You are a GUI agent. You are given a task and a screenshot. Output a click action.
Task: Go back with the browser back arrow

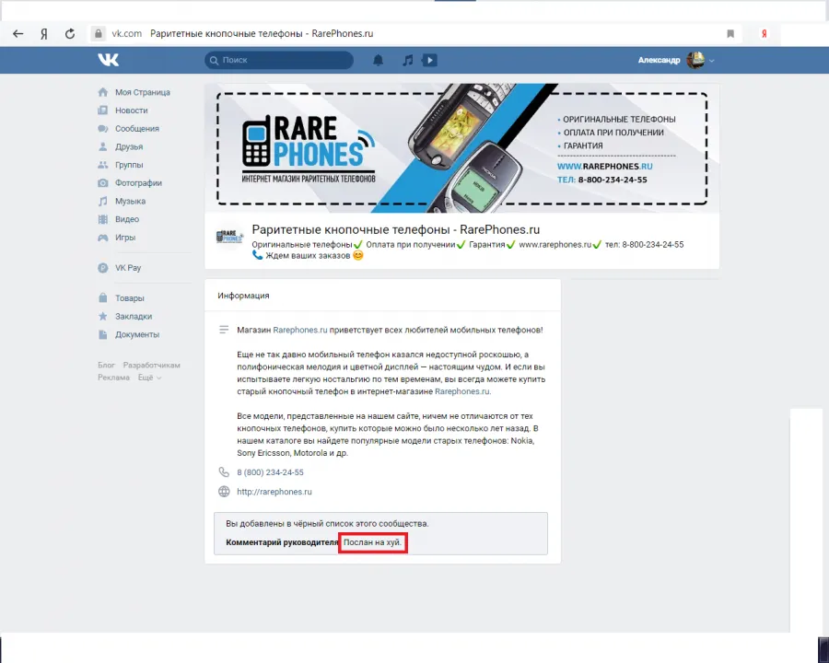[18, 34]
